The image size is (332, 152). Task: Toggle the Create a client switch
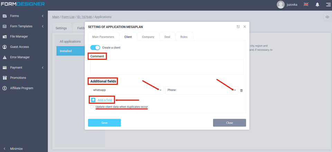click(95, 47)
